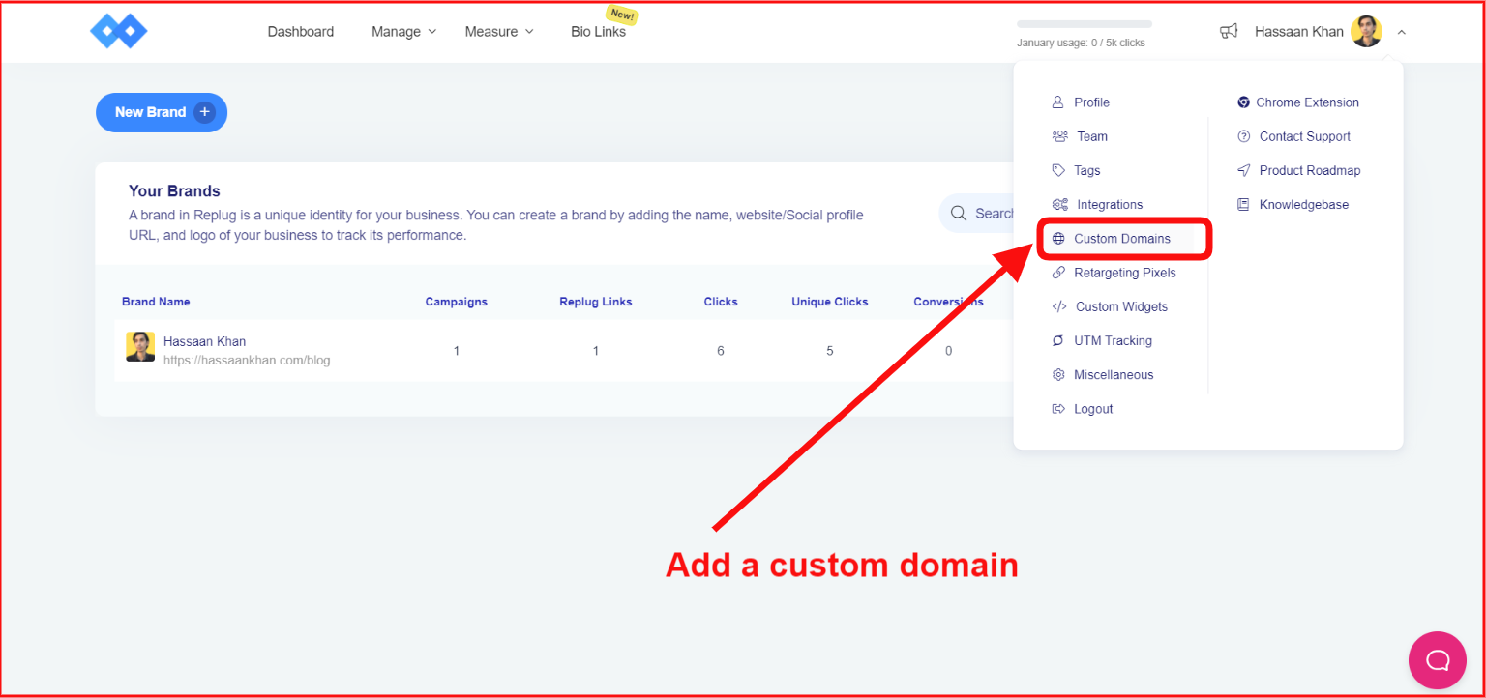Open the Bio Links page
The image size is (1486, 698).
[x=599, y=32]
